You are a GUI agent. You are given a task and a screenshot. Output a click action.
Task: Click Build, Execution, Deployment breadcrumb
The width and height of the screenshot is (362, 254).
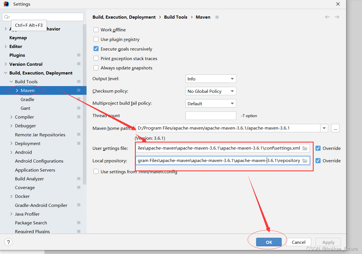(124, 17)
